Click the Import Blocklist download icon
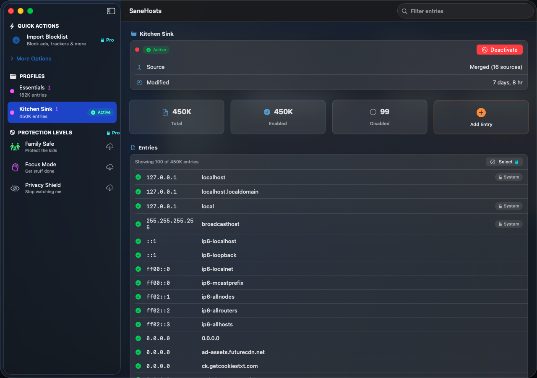This screenshot has width=537, height=378. click(16, 40)
